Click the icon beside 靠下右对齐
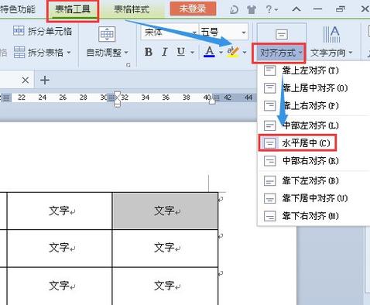This screenshot has width=370, height=305. 269,216
